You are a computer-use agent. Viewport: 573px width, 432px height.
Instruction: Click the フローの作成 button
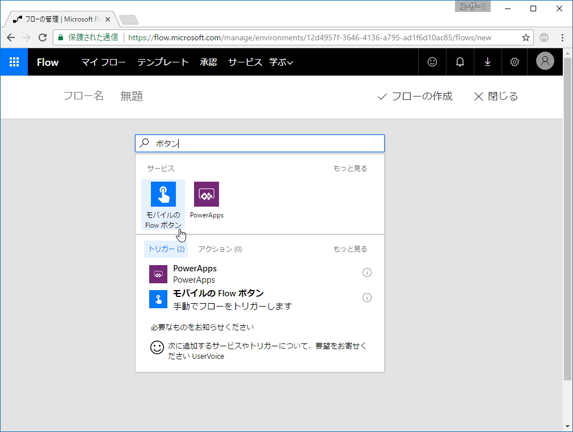pos(415,96)
